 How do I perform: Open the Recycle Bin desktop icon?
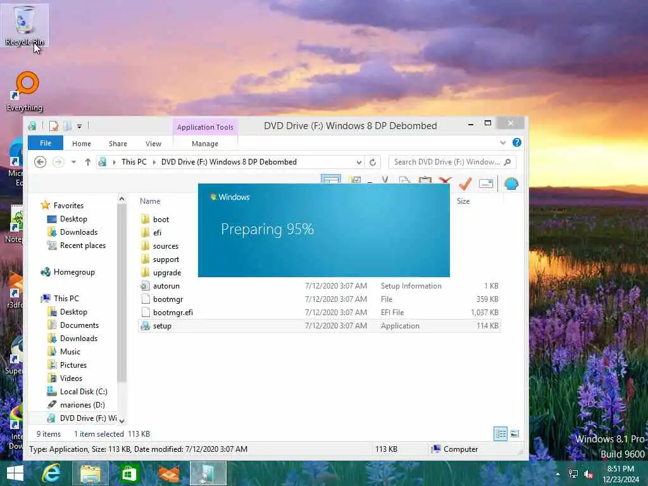pyautogui.click(x=25, y=25)
